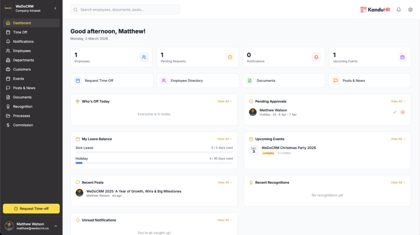
Task: Approve Matthew Watson's holiday request checkmark
Action: 395,112
